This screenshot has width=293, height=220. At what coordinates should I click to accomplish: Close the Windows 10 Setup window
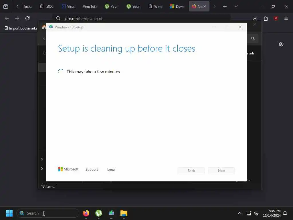(x=240, y=27)
